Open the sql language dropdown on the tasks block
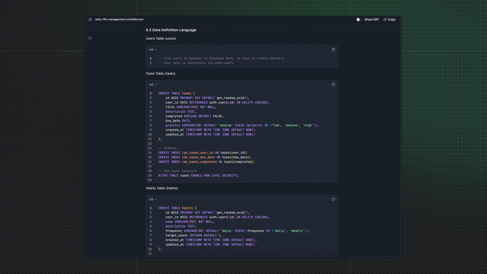The height and width of the screenshot is (274, 487). click(x=153, y=84)
